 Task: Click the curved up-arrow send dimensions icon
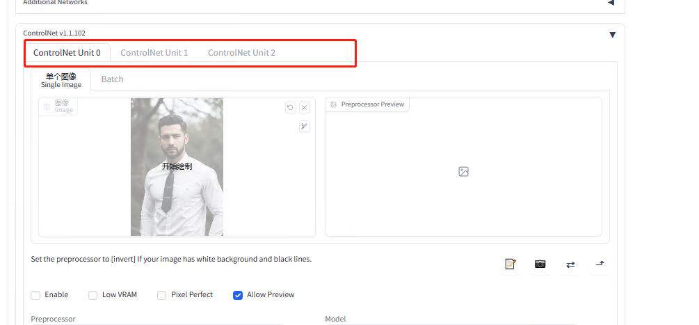pos(600,264)
